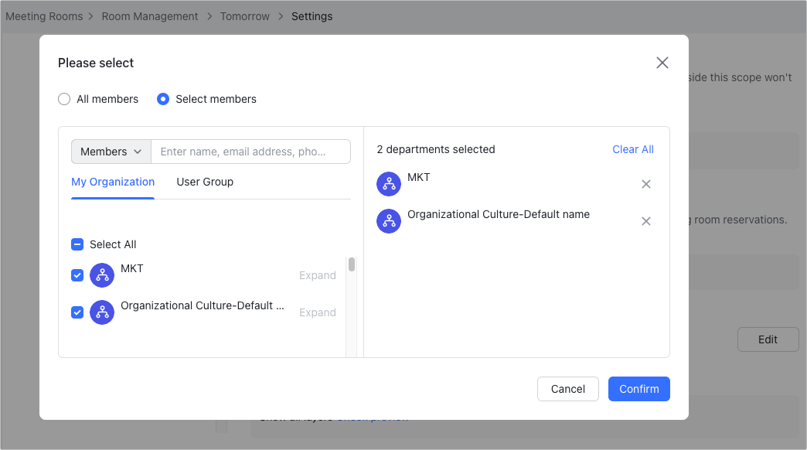Click Edit button in background settings page
Viewport: 807px width, 450px height.
(768, 339)
